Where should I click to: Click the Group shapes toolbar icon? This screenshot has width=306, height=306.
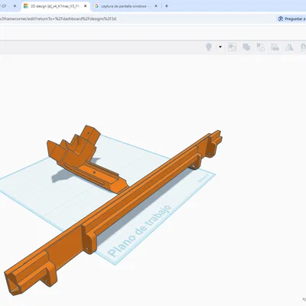click(x=232, y=47)
